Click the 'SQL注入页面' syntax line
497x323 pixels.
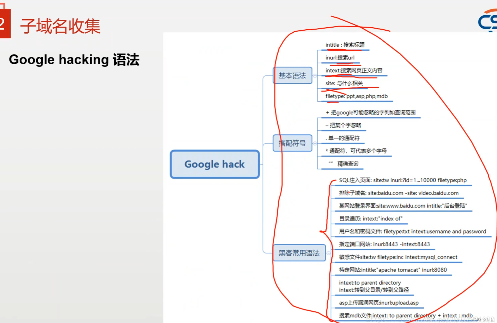[403, 180]
